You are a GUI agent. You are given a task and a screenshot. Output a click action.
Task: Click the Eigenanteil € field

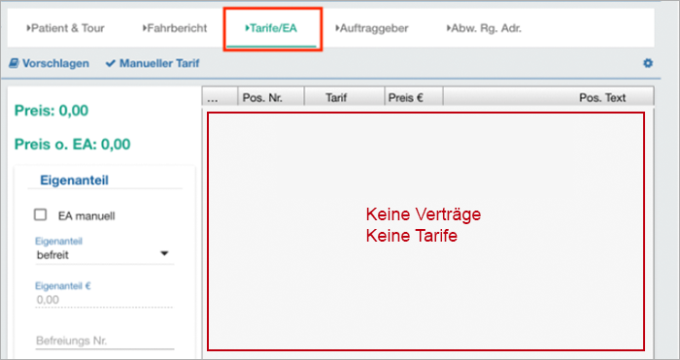click(104, 299)
